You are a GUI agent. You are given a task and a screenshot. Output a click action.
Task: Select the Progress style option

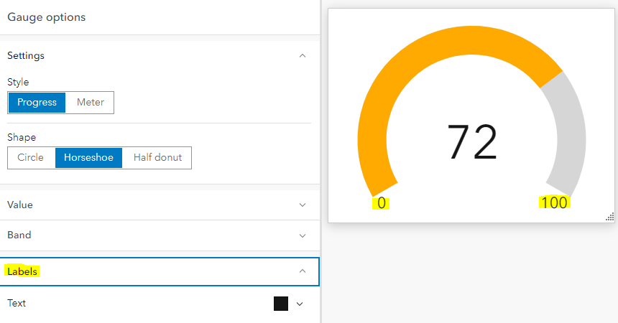pyautogui.click(x=37, y=103)
